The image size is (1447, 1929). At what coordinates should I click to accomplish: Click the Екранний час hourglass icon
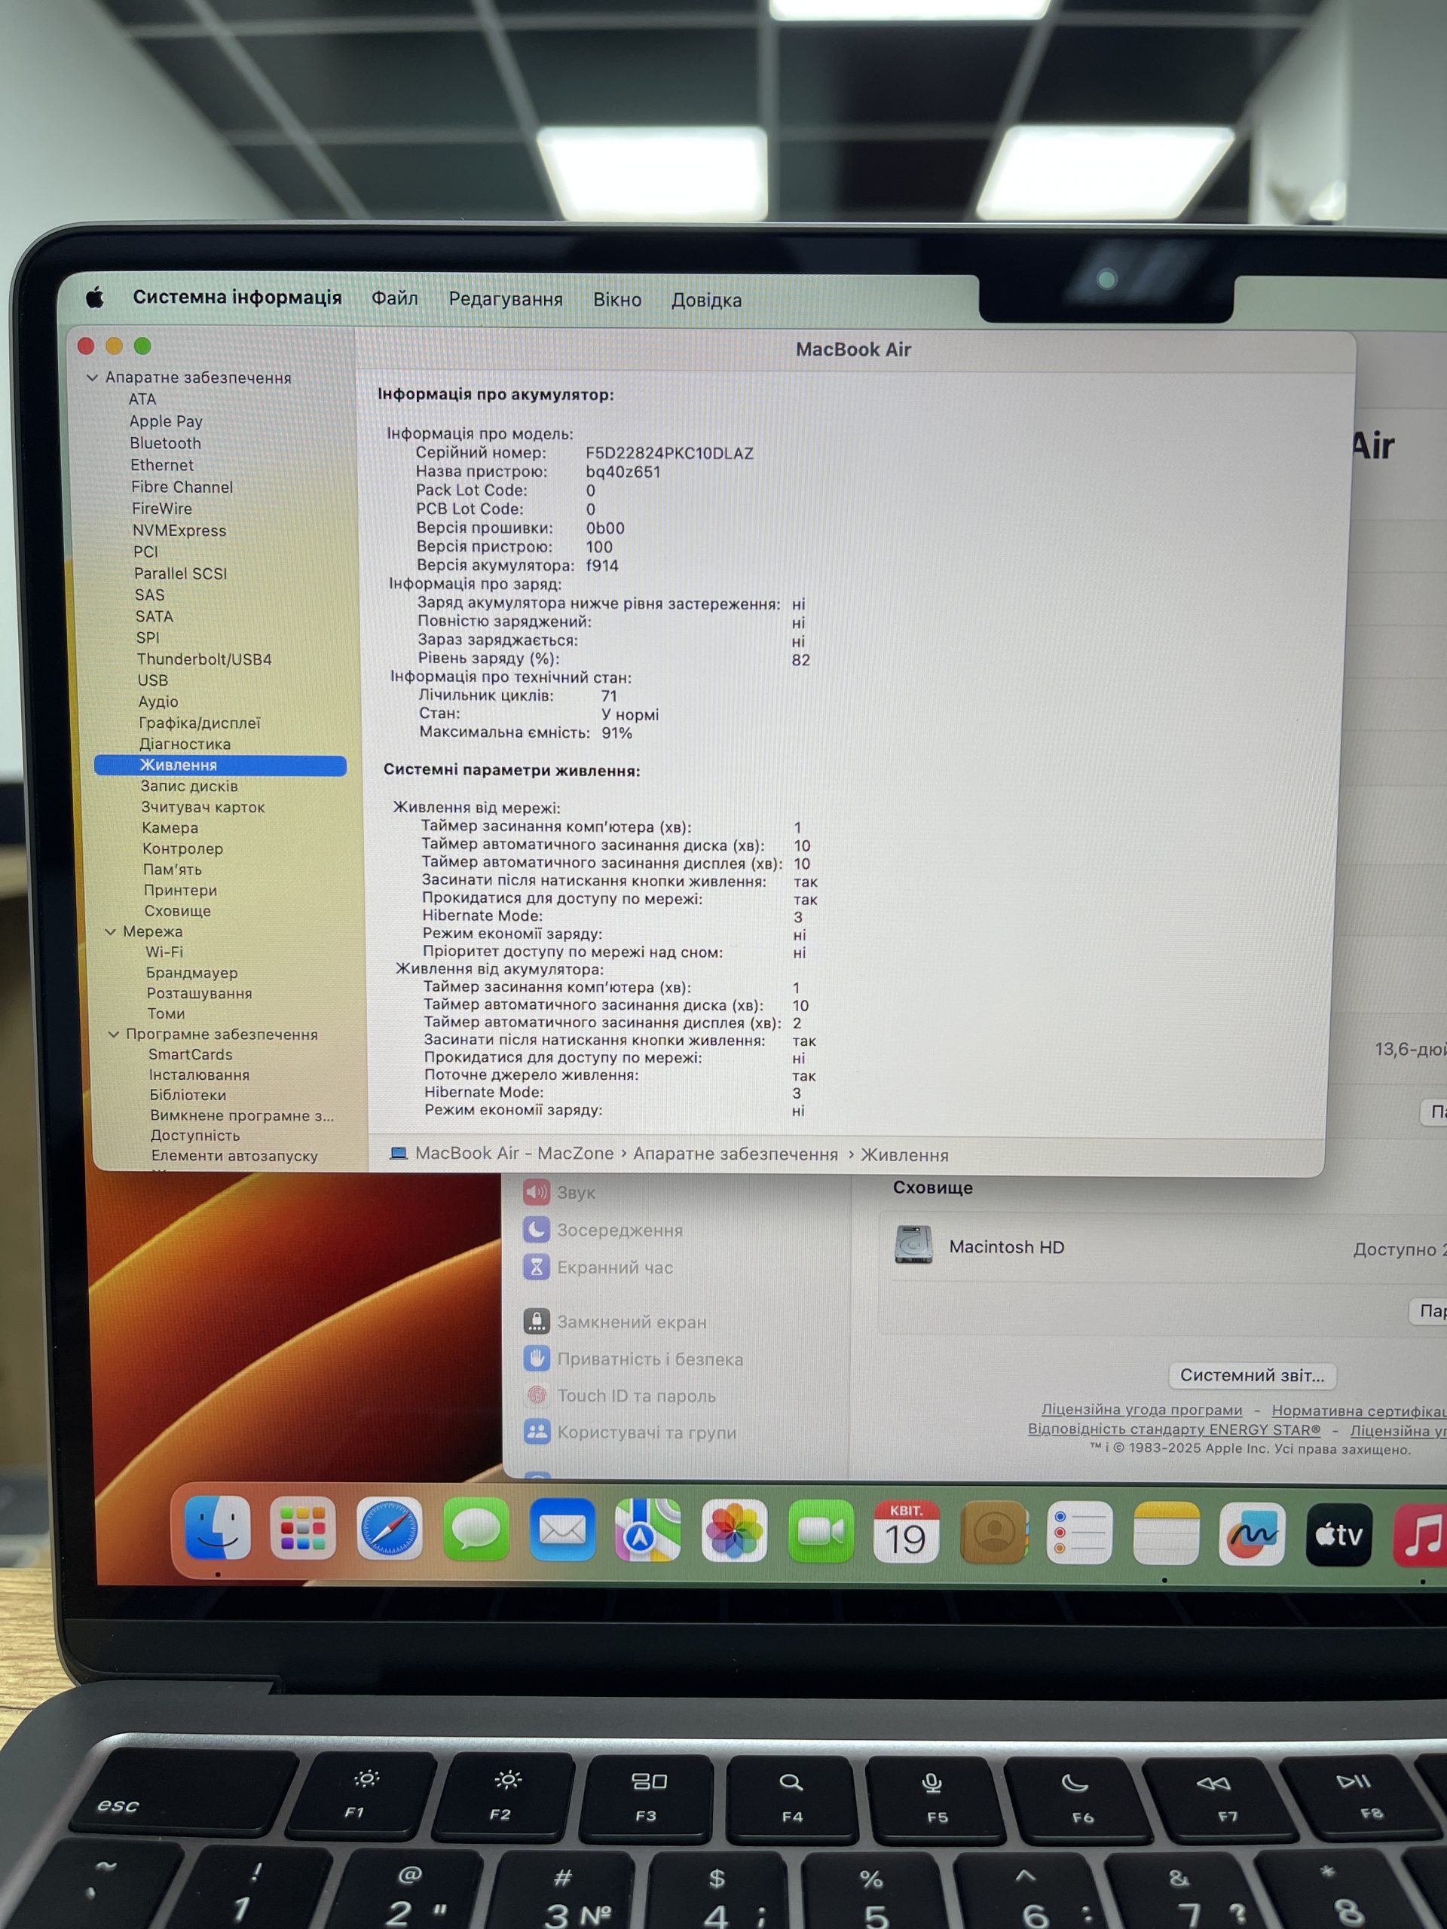point(537,1267)
